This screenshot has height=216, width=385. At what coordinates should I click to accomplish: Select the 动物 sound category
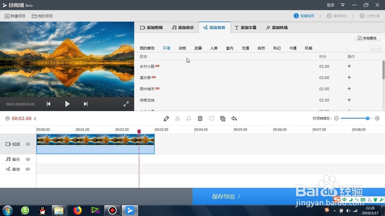coord(182,48)
